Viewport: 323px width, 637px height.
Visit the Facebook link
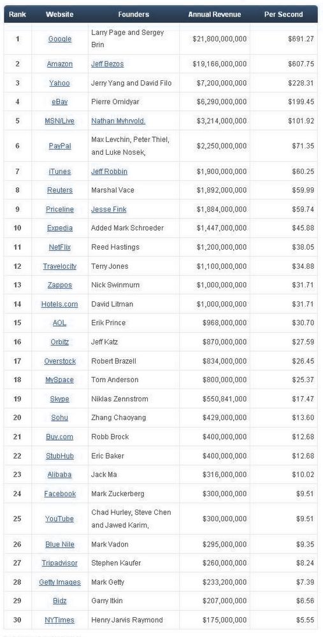pyautogui.click(x=60, y=494)
